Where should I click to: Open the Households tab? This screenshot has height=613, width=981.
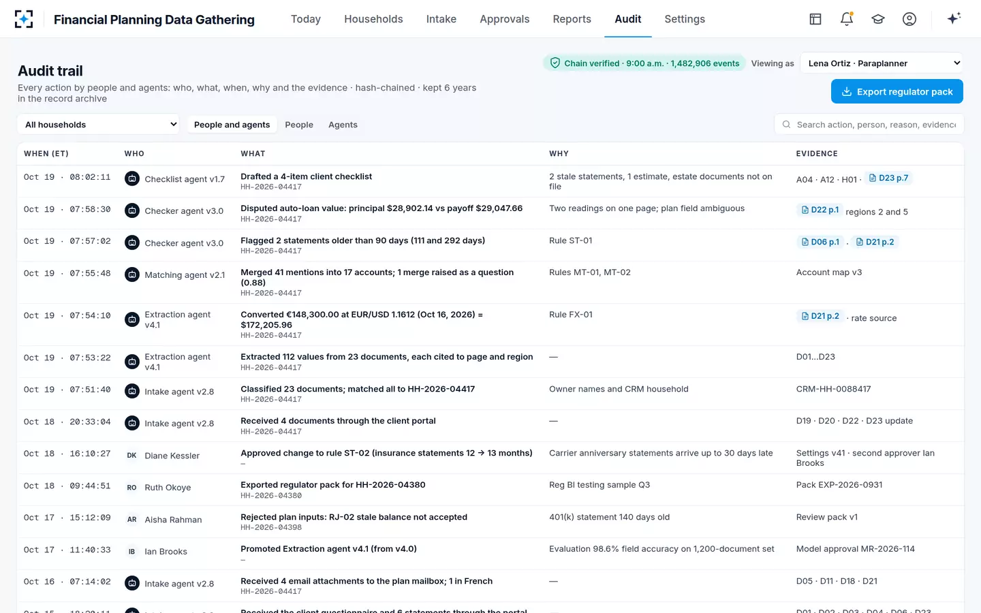pyautogui.click(x=373, y=19)
